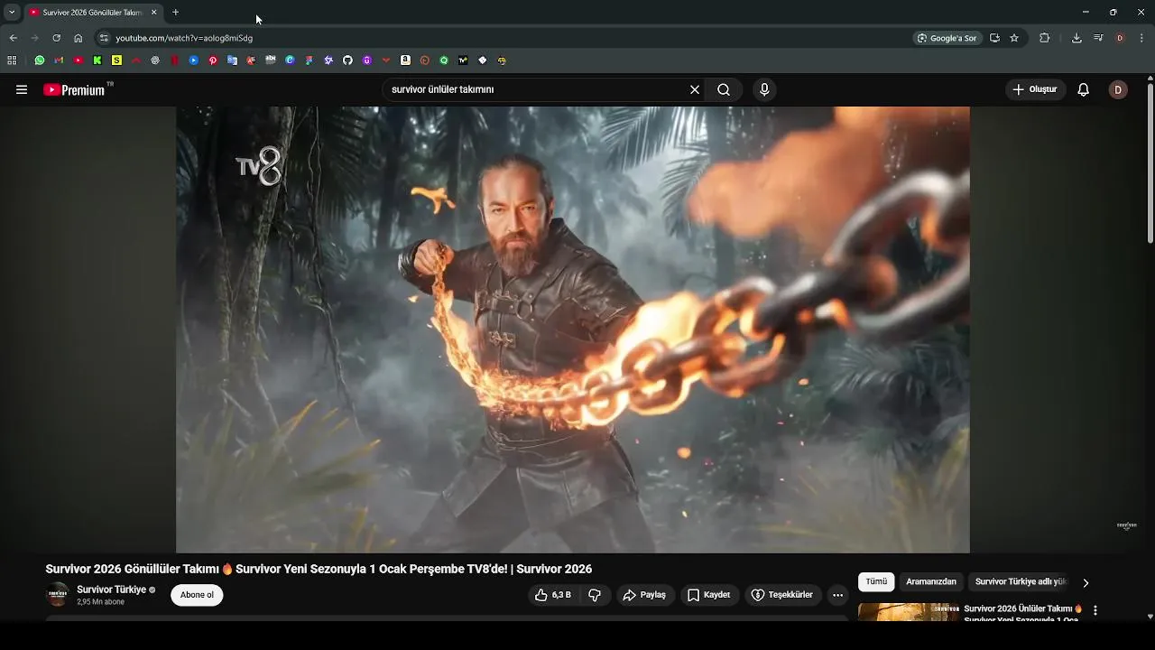The image size is (1155, 650).
Task: Open the Amazon bookmark
Action: click(x=405, y=60)
